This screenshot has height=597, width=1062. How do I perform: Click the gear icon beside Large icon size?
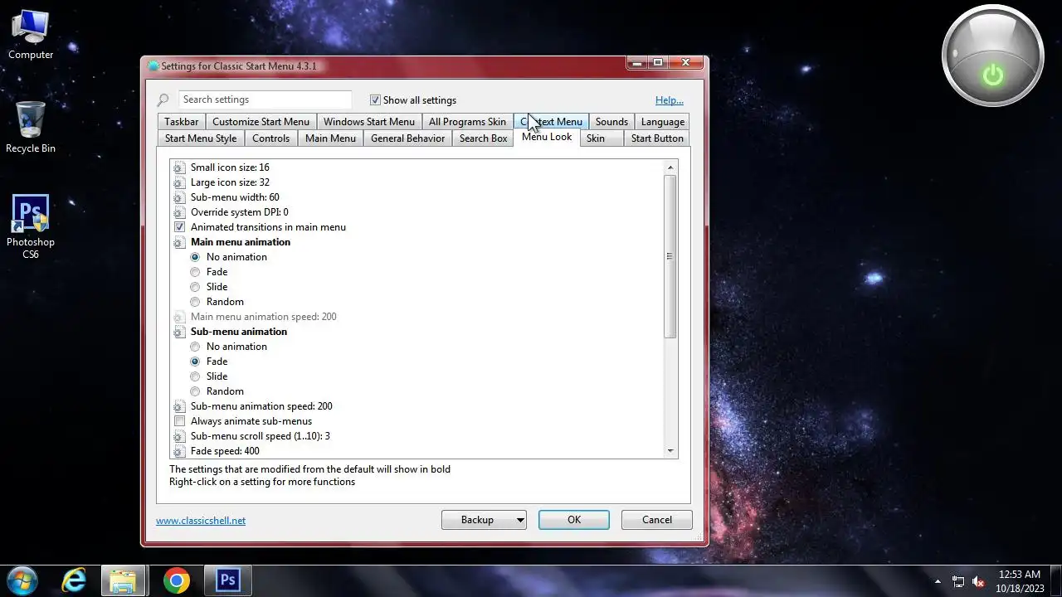coord(179,182)
